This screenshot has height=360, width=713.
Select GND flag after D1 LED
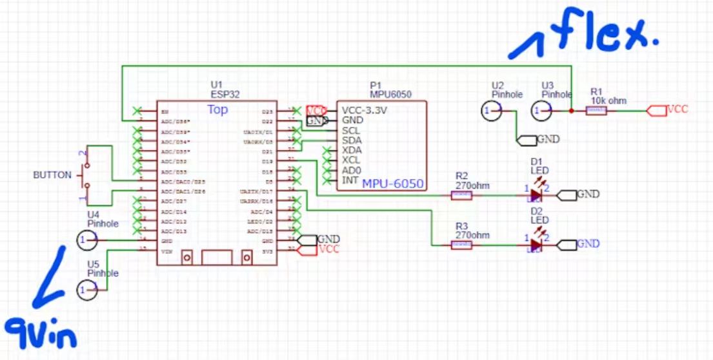tap(567, 195)
